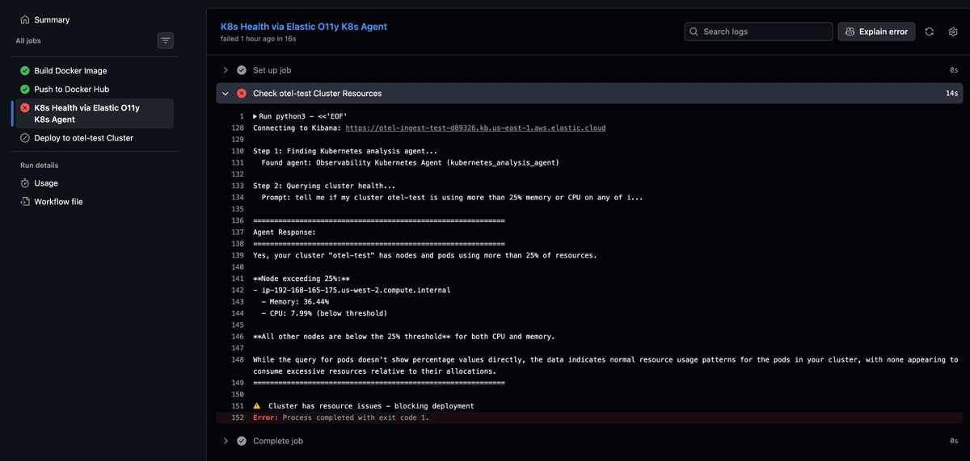Click log line number 152

[238, 417]
